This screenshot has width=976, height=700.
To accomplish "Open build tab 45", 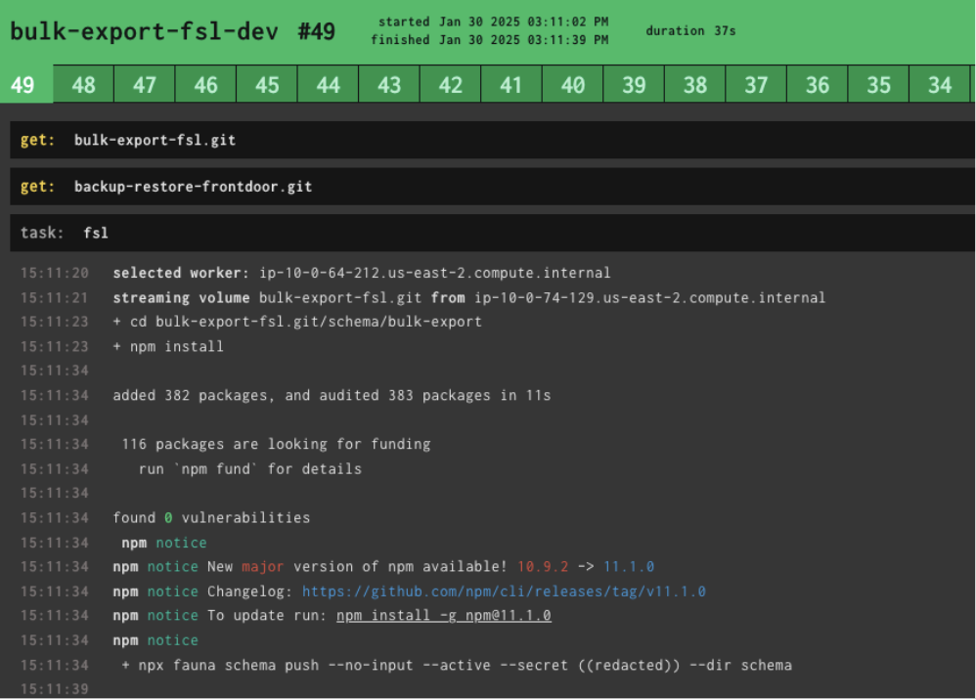I will coord(267,84).
